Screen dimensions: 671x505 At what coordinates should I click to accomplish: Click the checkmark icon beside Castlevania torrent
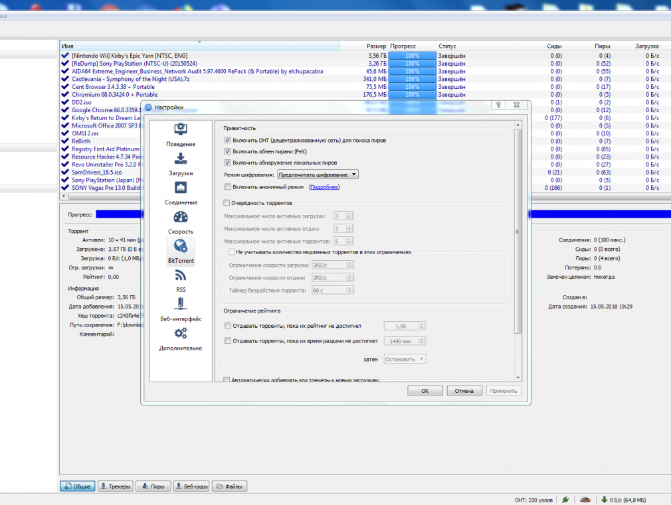pyautogui.click(x=65, y=79)
